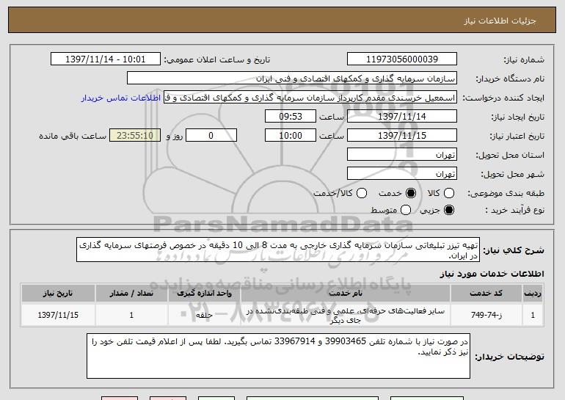Click the need number field 11973056000039

(402, 59)
